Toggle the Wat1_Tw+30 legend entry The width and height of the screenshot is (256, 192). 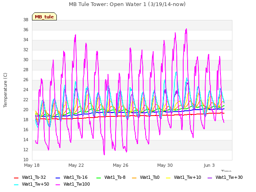tap(225, 177)
